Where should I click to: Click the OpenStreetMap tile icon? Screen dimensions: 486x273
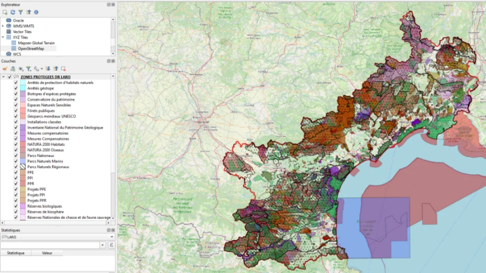tap(14, 49)
